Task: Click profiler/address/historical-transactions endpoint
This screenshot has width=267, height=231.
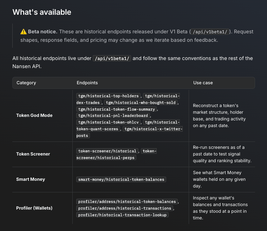Action: 125,208
